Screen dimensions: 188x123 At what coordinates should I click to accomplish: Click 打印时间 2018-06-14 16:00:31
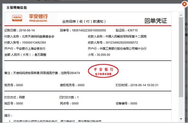tap(137, 85)
